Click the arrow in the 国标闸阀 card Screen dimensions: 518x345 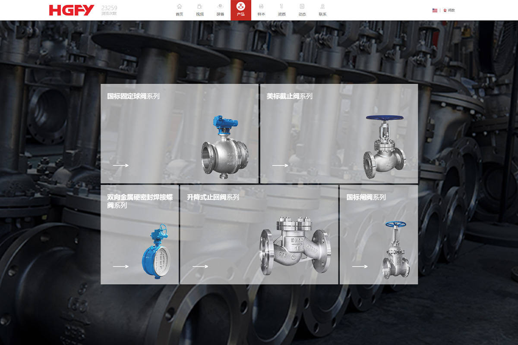click(x=360, y=267)
